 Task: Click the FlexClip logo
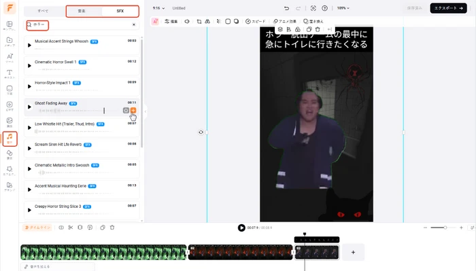point(10,8)
